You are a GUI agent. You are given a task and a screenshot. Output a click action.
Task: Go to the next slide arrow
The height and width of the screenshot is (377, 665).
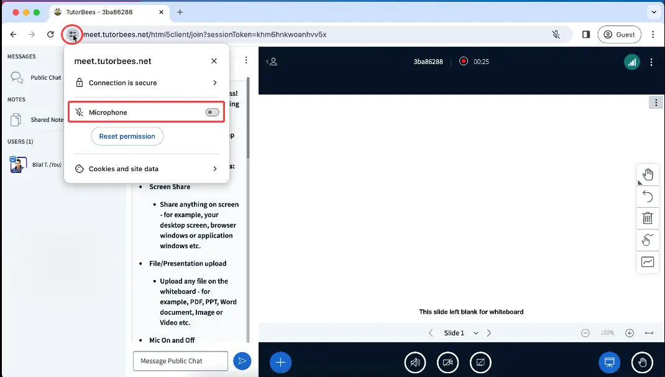point(489,333)
